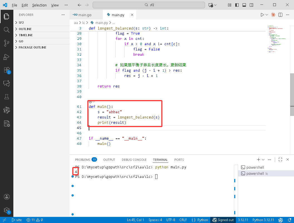The image size is (294, 223).
Task: Switch to the OUTPUT panel tab
Action: coord(109,160)
